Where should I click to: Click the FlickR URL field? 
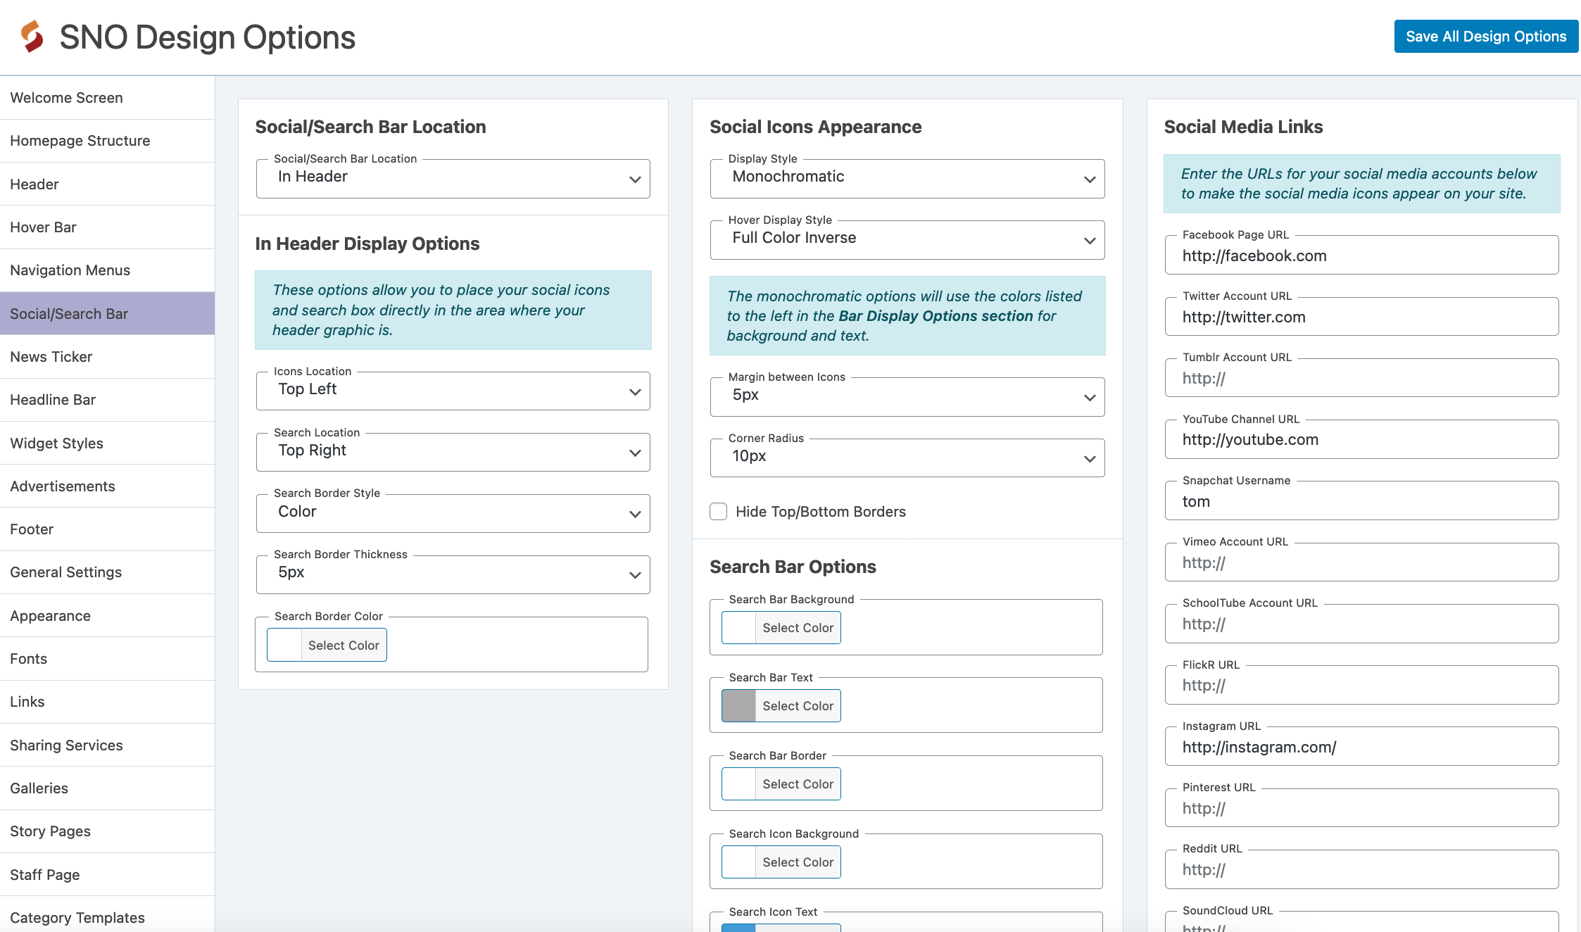[1361, 685]
